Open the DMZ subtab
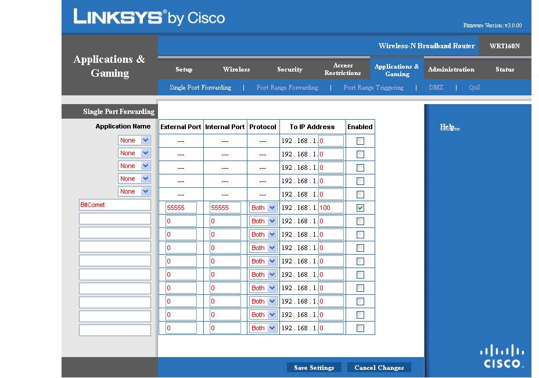Viewport: 539px width, 378px height. [436, 87]
